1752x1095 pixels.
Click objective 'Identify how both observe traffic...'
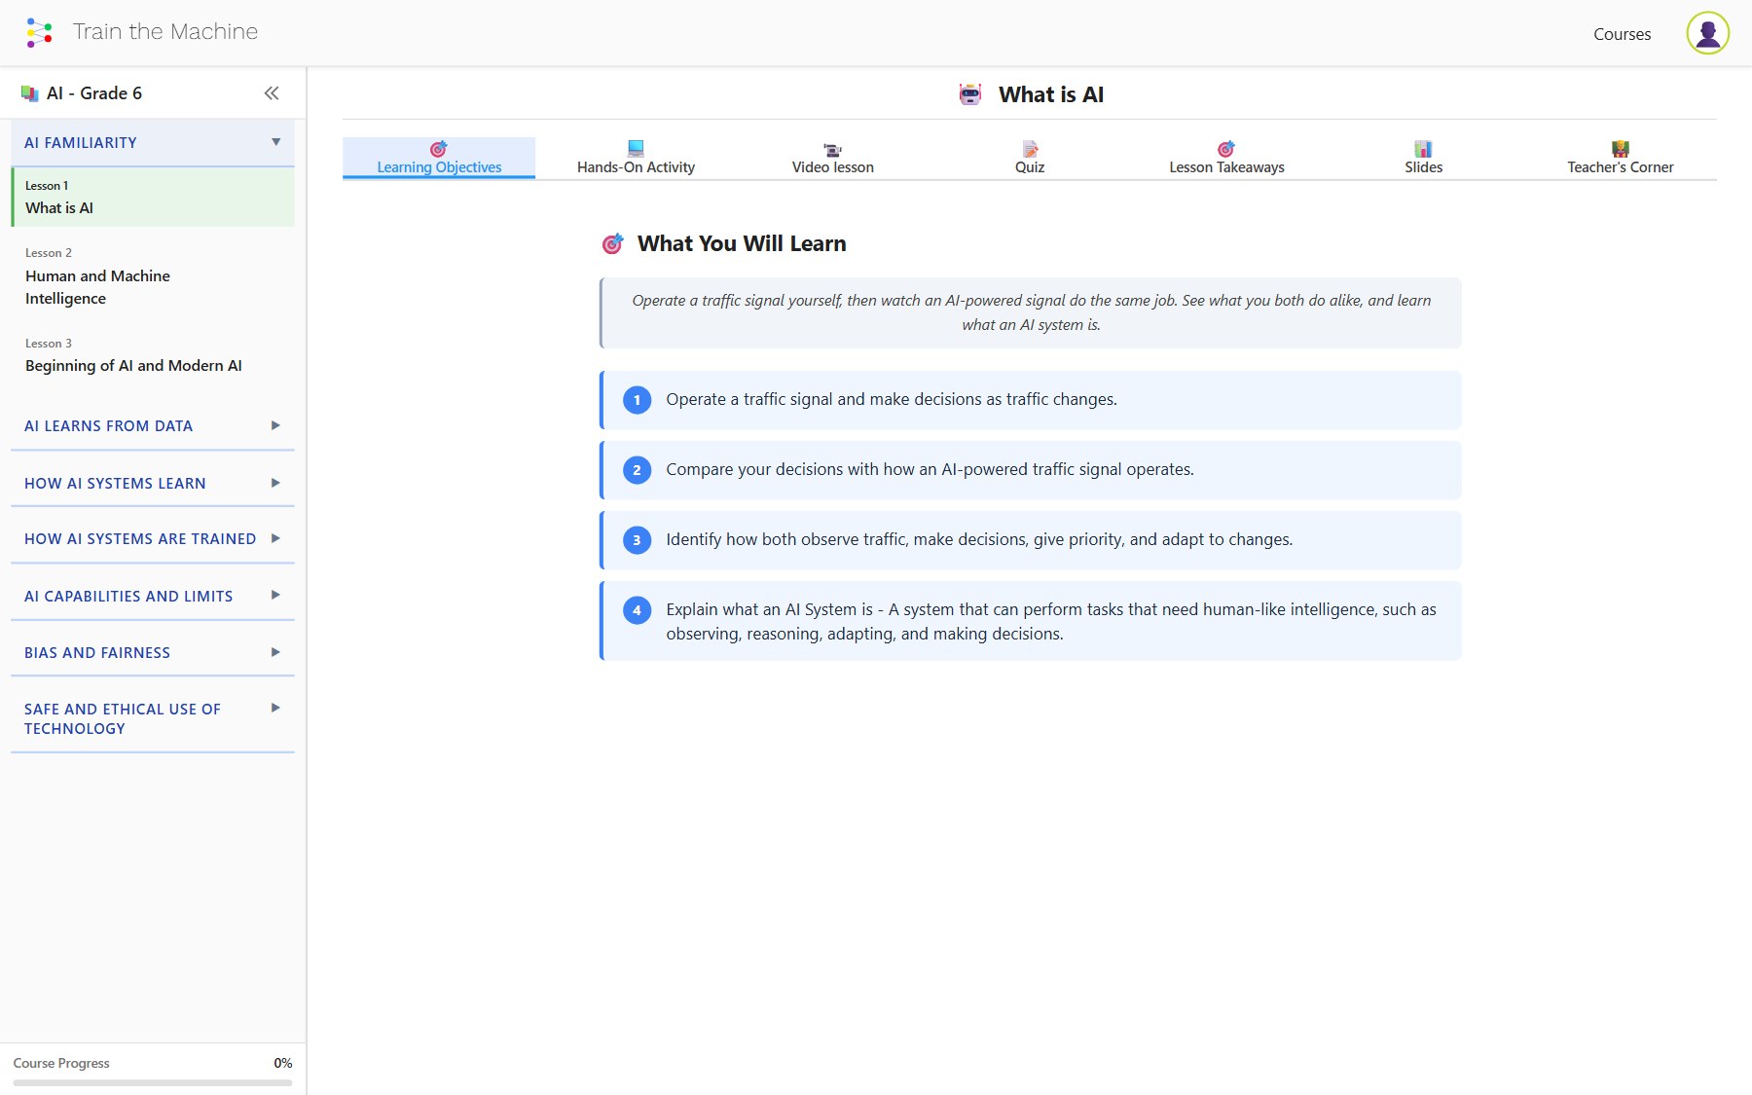tap(1031, 540)
